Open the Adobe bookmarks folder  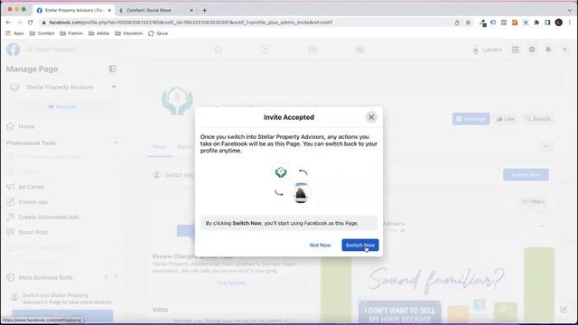(98, 33)
